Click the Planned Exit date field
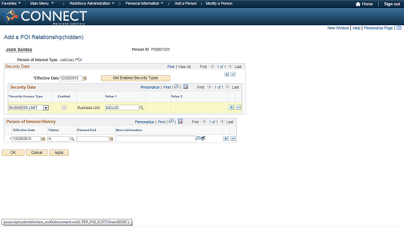The height and width of the screenshot is (227, 404). (x=93, y=139)
